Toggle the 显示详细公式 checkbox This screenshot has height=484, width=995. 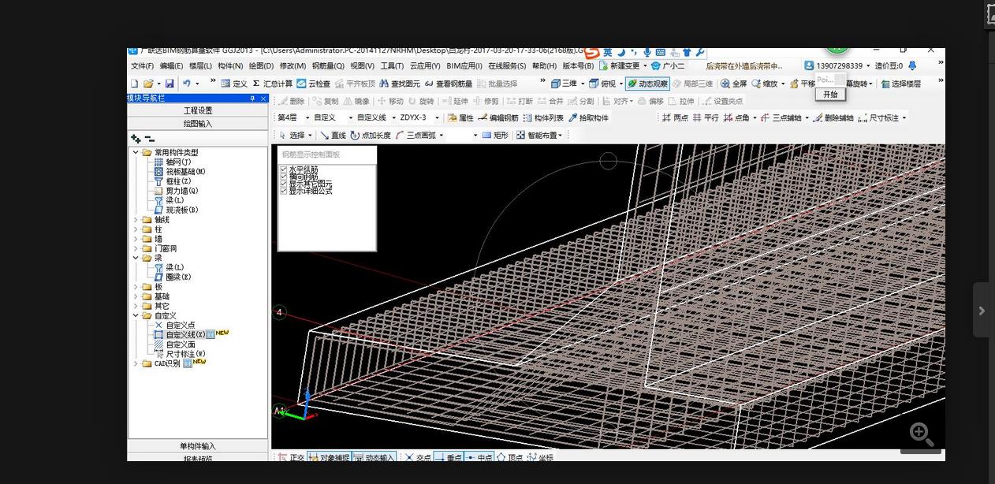(284, 191)
